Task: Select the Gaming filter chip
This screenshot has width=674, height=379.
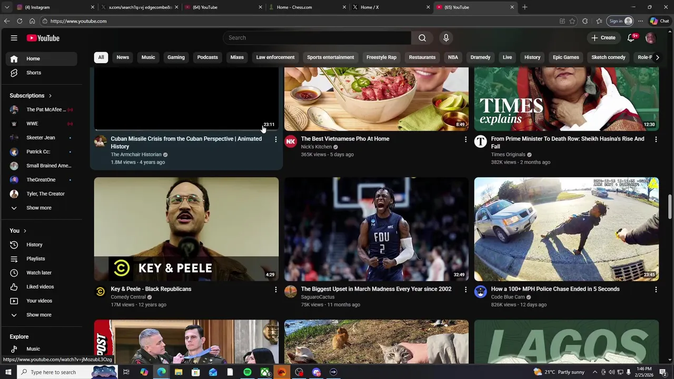Action: tap(176, 57)
